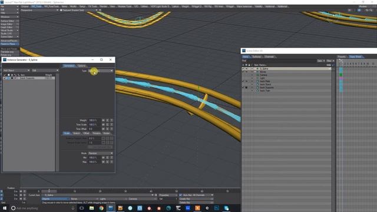The image size is (377, 212).
Task: Toggle the track Supports active checkmark in Scene Editor
Action: click(x=243, y=88)
